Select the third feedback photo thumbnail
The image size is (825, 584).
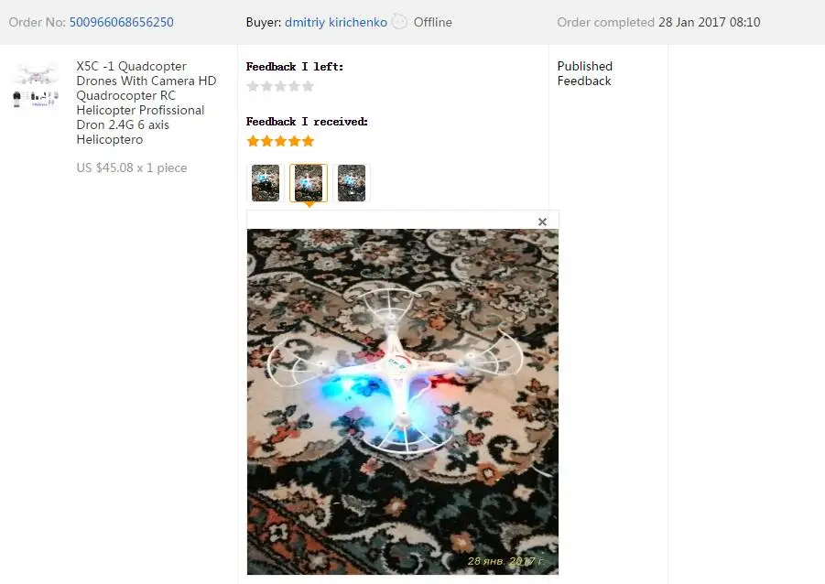352,183
